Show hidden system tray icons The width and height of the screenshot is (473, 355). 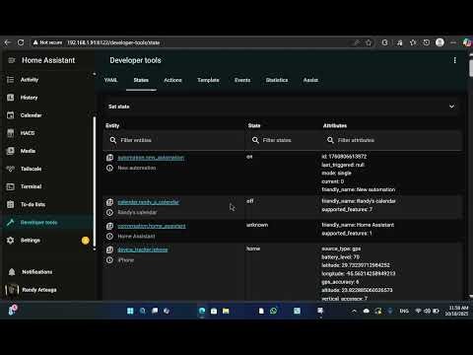pos(354,311)
